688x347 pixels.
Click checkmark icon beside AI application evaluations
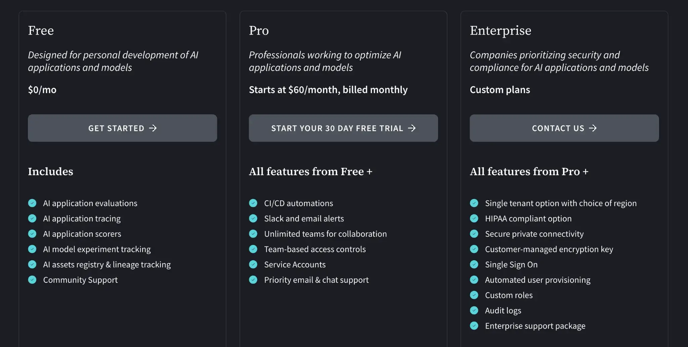pyautogui.click(x=32, y=203)
